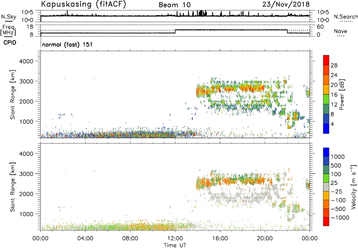Click the Power [dB] colorbar title
This screenshot has width=358, height=248.
click(341, 94)
